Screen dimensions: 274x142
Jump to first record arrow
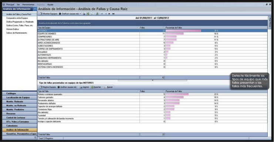pyautogui.click(x=102, y=14)
